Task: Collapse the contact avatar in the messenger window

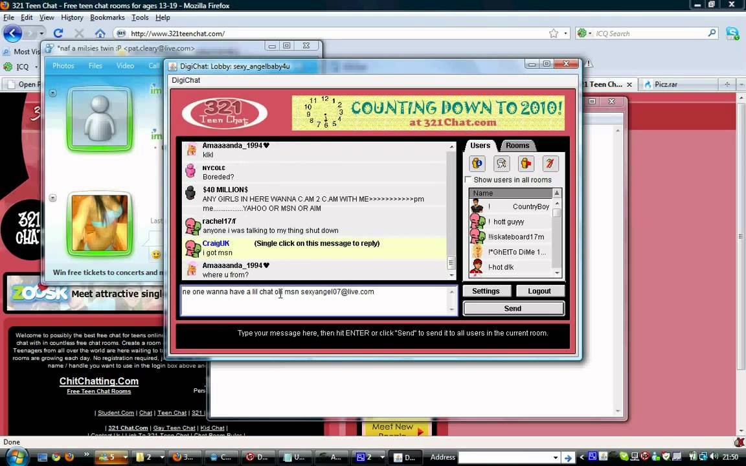Action: 53,93
